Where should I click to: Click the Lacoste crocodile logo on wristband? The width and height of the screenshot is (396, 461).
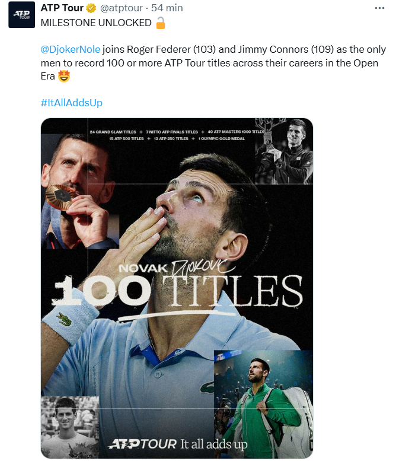coord(64,319)
